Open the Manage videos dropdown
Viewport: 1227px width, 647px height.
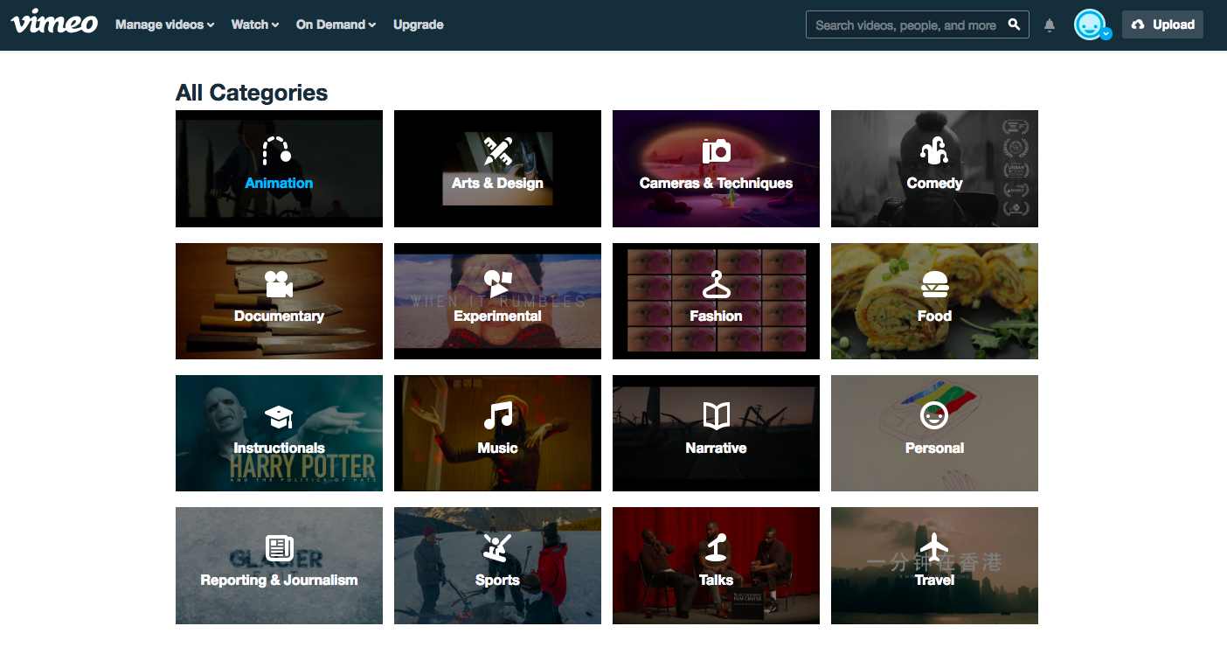pyautogui.click(x=163, y=24)
